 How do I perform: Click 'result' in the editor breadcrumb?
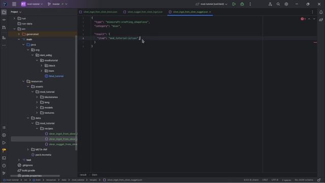pyautogui.click(x=83, y=175)
